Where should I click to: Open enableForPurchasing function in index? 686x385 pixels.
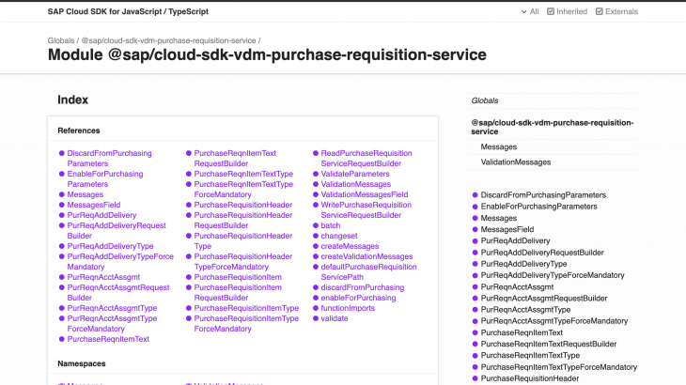tap(358, 298)
